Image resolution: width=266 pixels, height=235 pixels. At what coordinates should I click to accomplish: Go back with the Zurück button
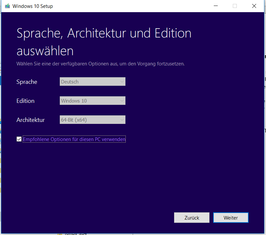pos(192,218)
